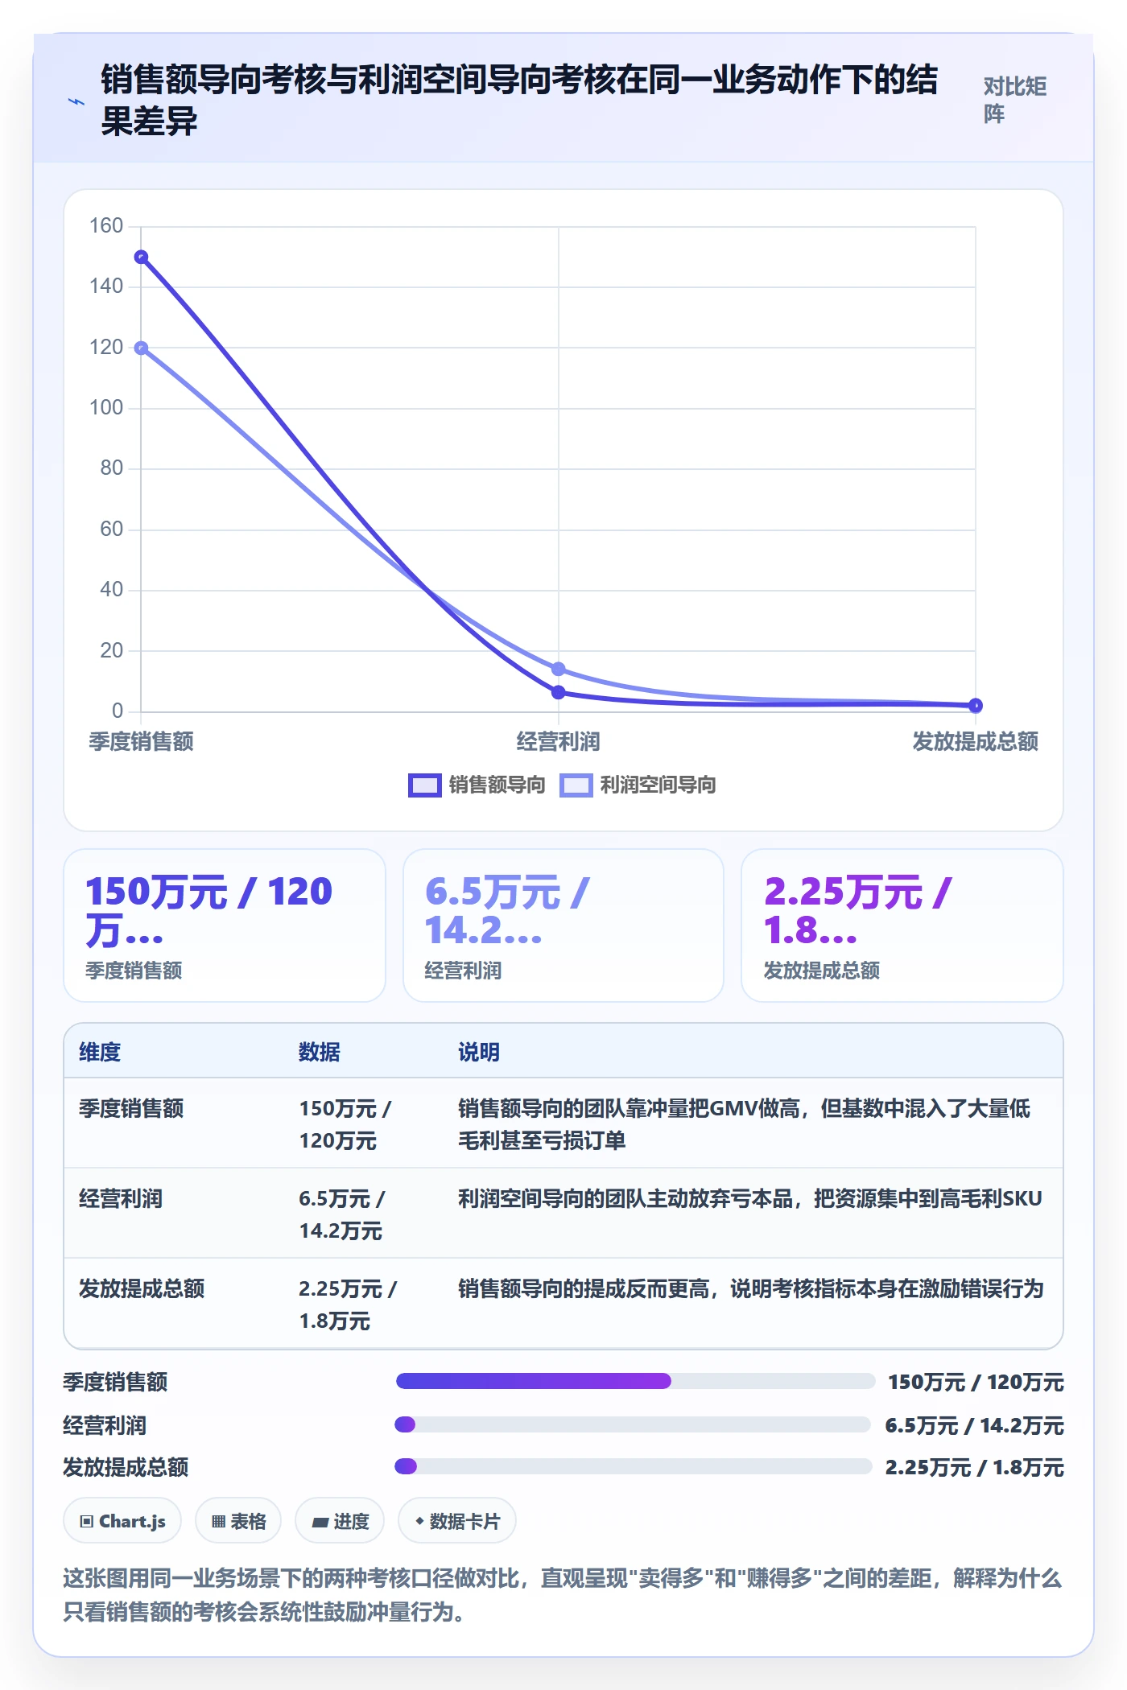
Task: Click table cell 6.5万元 / 14.2万元
Action: (x=342, y=1214)
